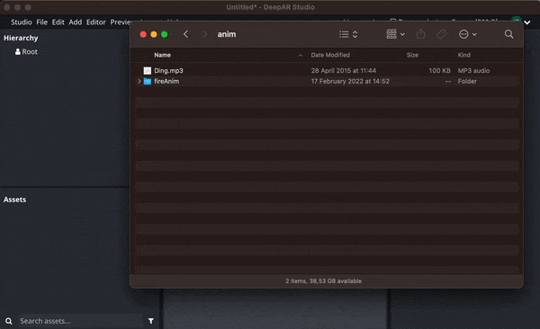This screenshot has height=329, width=540.
Task: Select the fireAnim folder row
Action: pos(328,81)
